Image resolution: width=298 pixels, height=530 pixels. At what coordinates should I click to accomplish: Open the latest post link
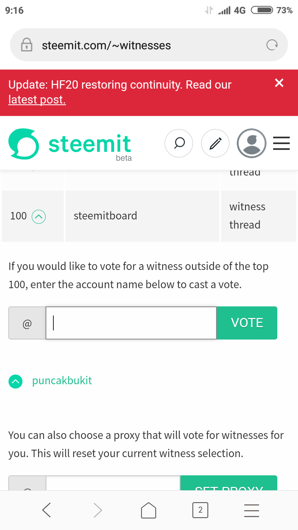pyautogui.click(x=37, y=100)
